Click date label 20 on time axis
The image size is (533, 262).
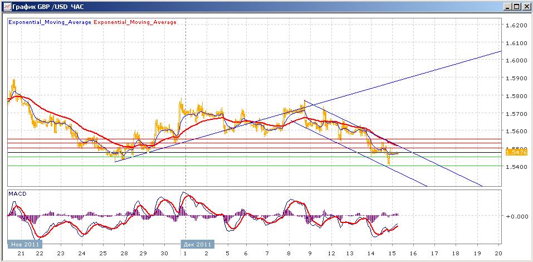498,254
